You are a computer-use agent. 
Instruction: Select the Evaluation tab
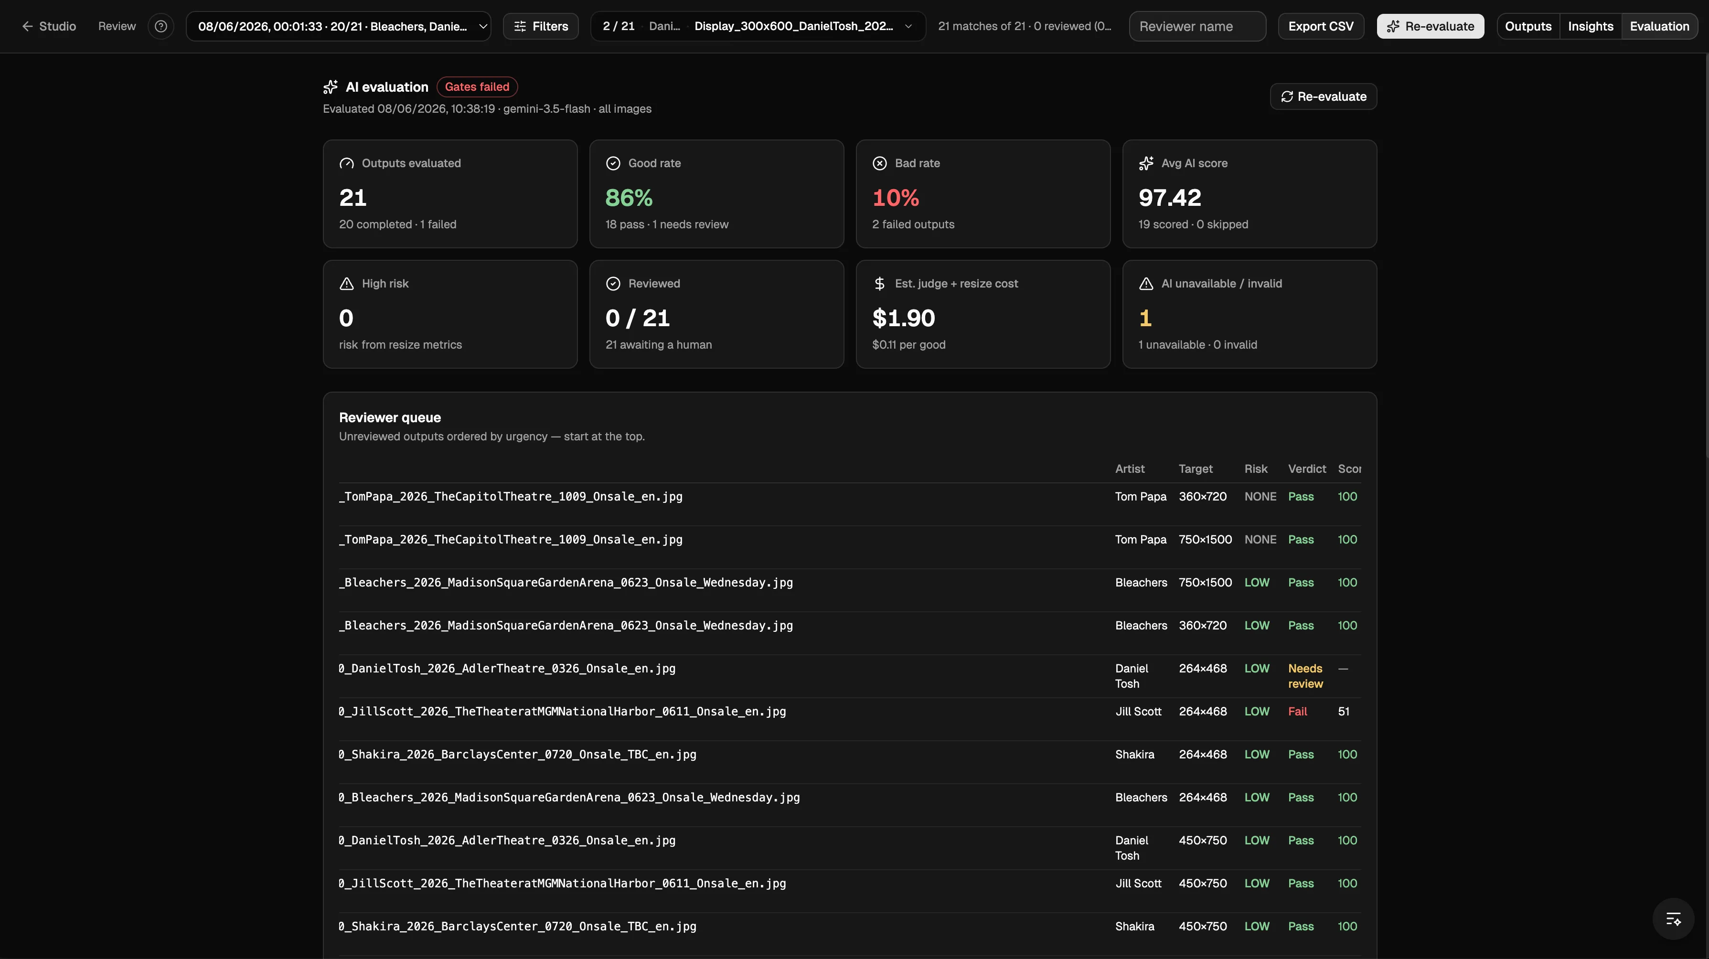pos(1659,26)
